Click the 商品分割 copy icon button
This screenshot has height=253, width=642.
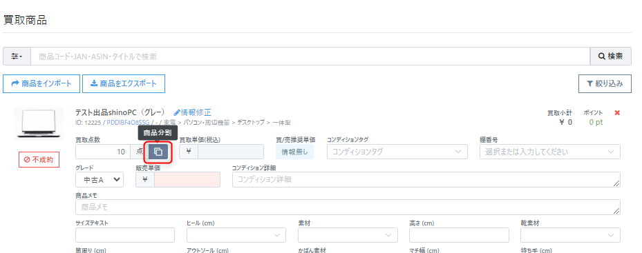158,152
